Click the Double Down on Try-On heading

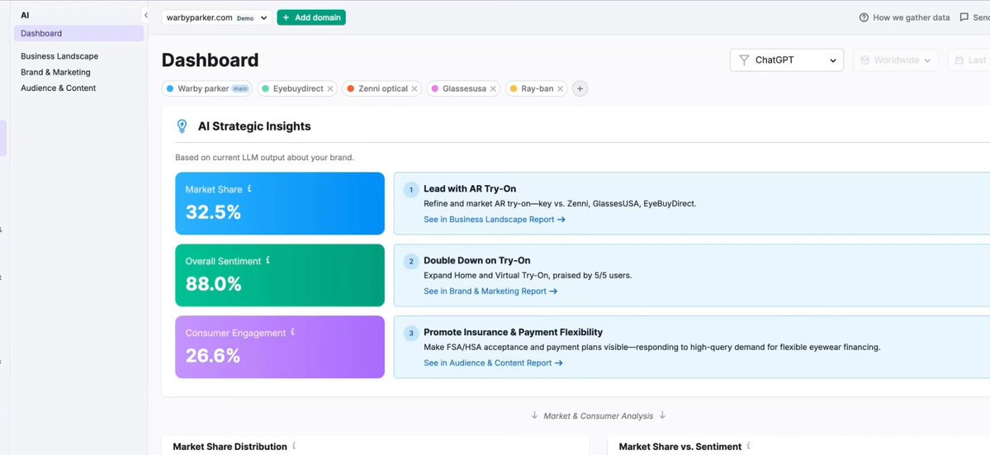(x=476, y=260)
